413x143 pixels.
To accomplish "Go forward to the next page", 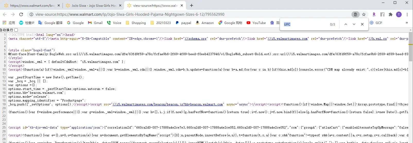I will pos(13,14).
